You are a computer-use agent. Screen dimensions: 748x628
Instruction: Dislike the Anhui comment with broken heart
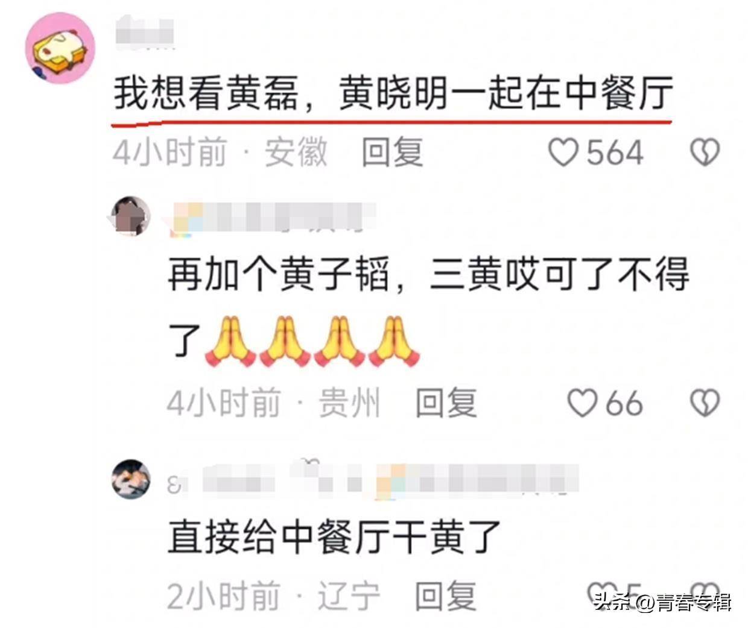pyautogui.click(x=705, y=152)
